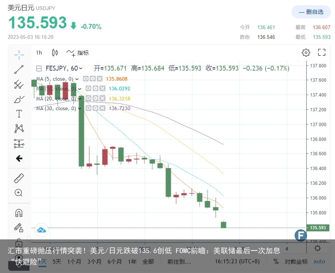Hide the MA 20 indicator with eye icon
The width and height of the screenshot is (335, 273).
(89, 98)
